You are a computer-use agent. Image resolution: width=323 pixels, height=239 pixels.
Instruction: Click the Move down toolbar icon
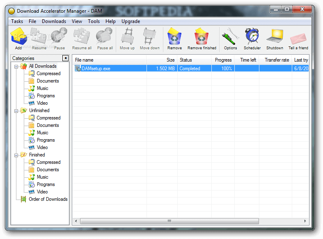click(x=149, y=37)
